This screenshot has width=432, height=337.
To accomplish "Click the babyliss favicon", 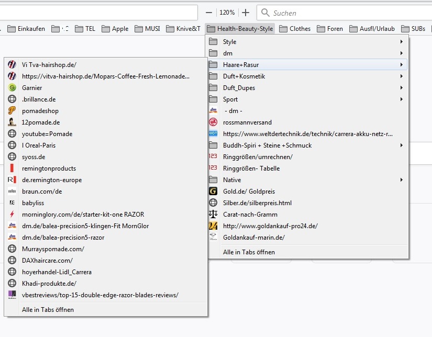I will pos(12,203).
